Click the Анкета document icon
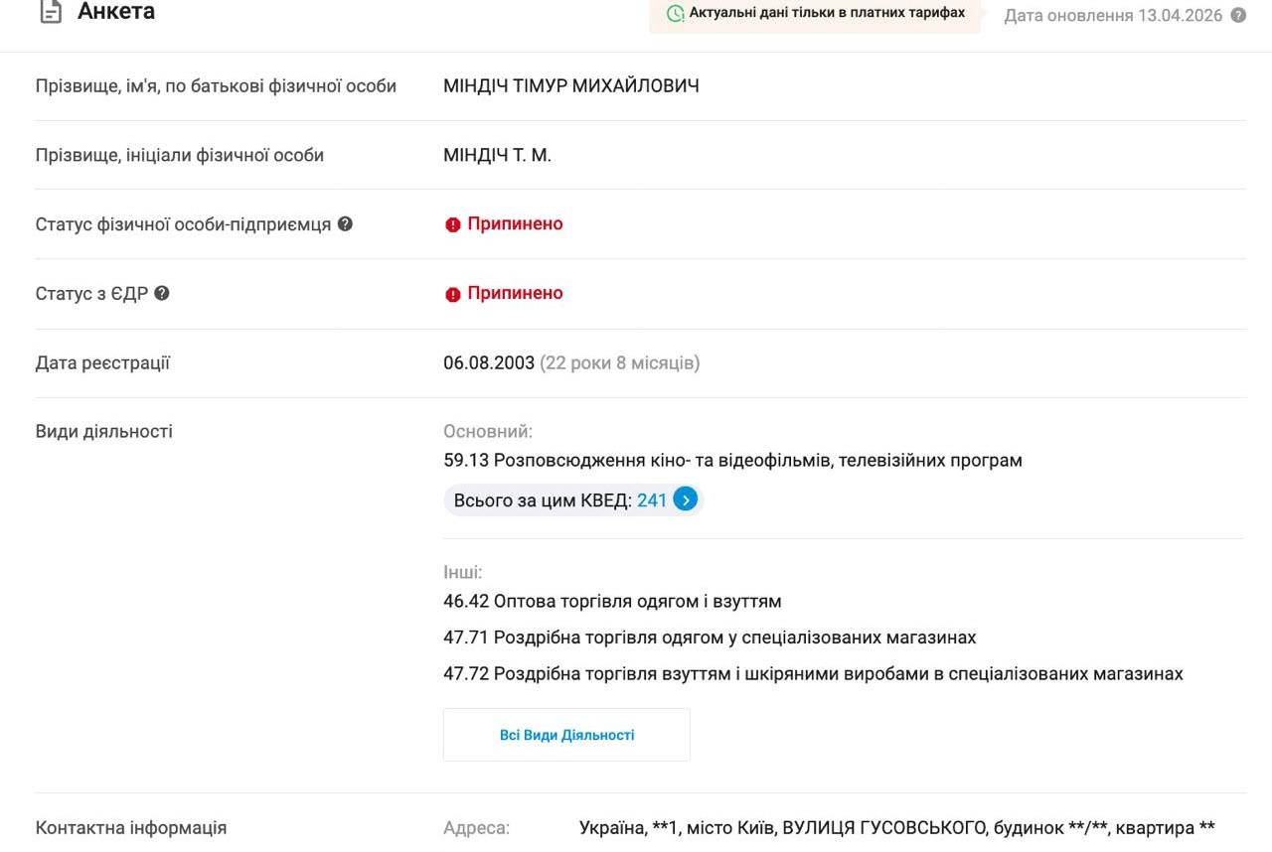Viewport: 1272px width, 852px height. point(50,13)
